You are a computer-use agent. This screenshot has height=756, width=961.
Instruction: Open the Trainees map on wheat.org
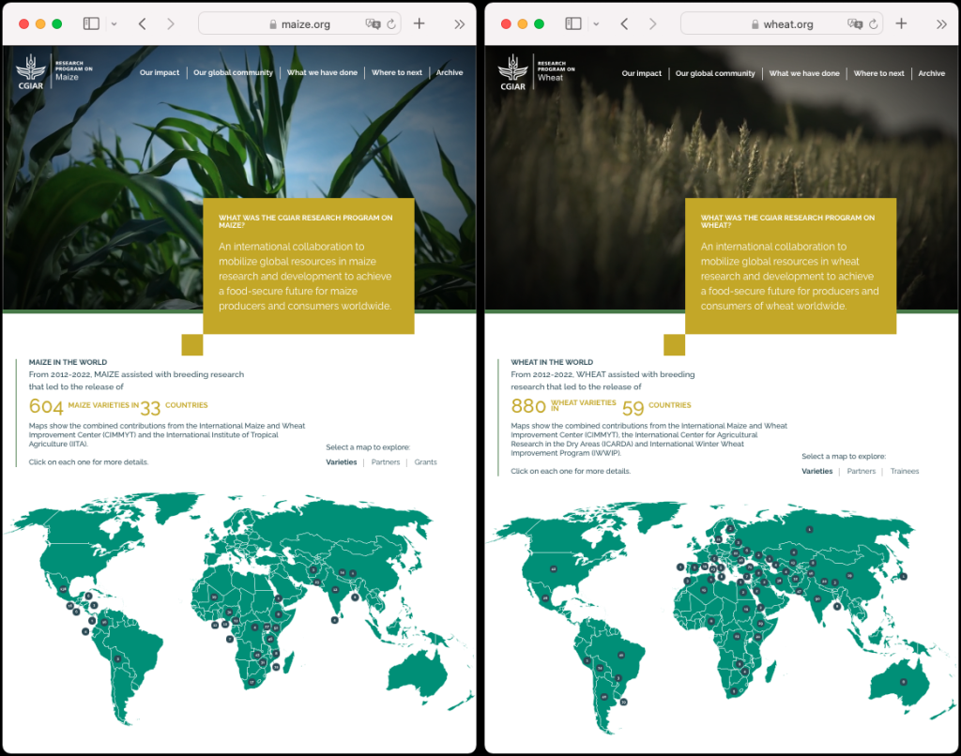tap(905, 471)
